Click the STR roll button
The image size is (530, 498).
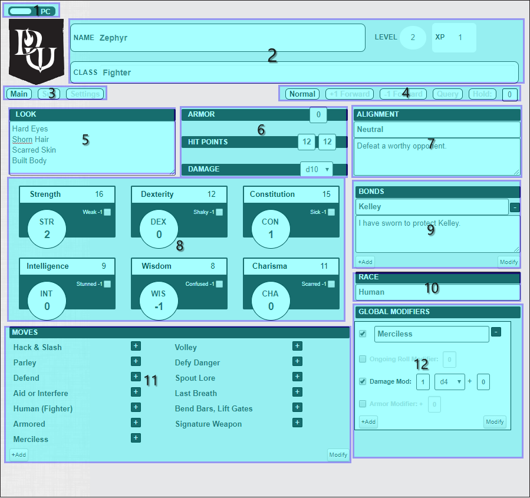tap(47, 227)
